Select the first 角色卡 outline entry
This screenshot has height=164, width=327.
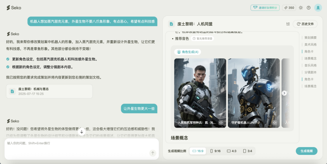pyautogui.click(x=309, y=51)
